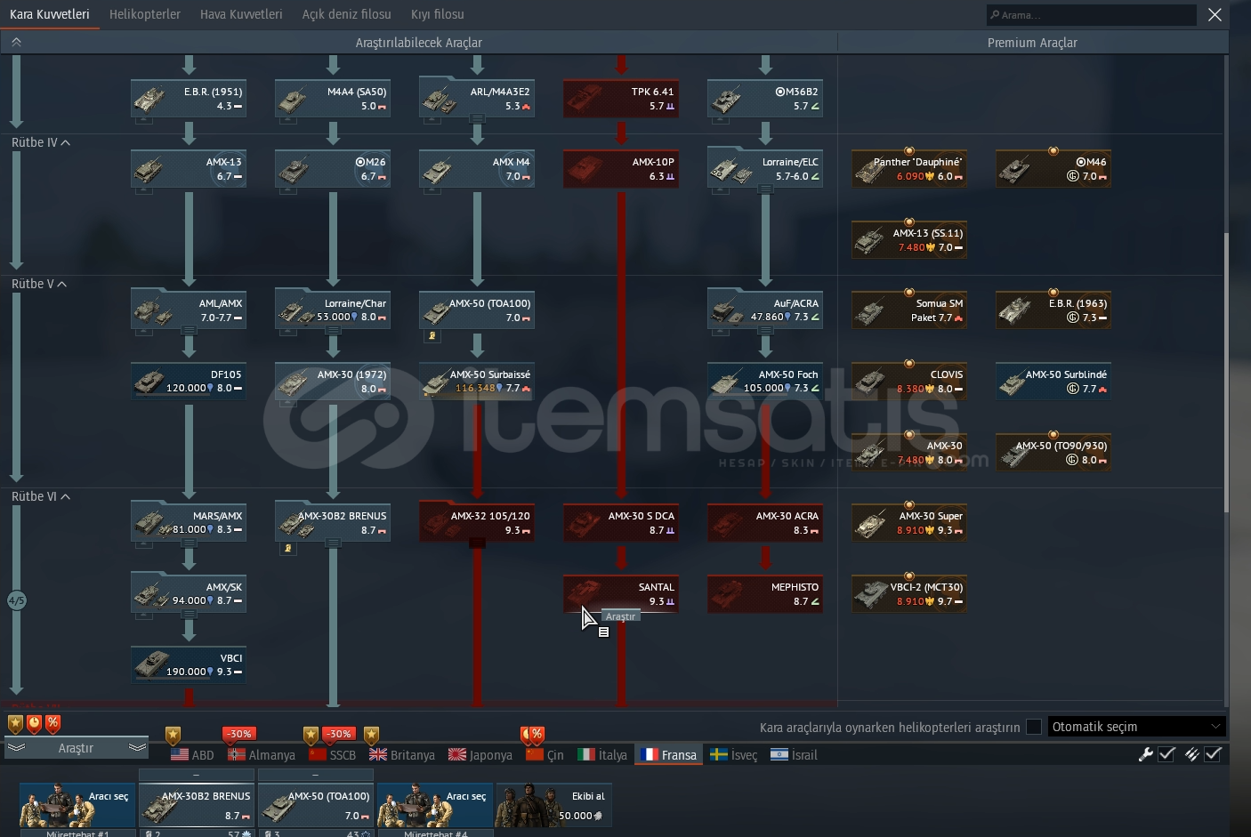
Task: Collapse research tree with top-left double chevron
Action: tap(16, 42)
